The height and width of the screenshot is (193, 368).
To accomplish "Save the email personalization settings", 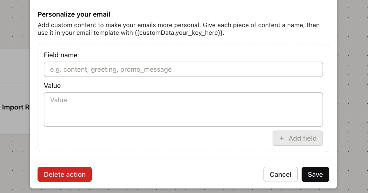I will pyautogui.click(x=315, y=174).
